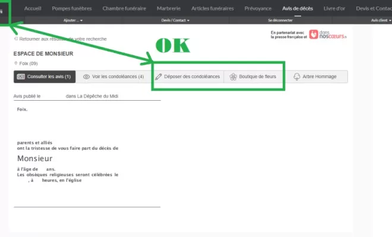The image size is (392, 237).
Task: Open the Accueil menu item
Action: [33, 8]
